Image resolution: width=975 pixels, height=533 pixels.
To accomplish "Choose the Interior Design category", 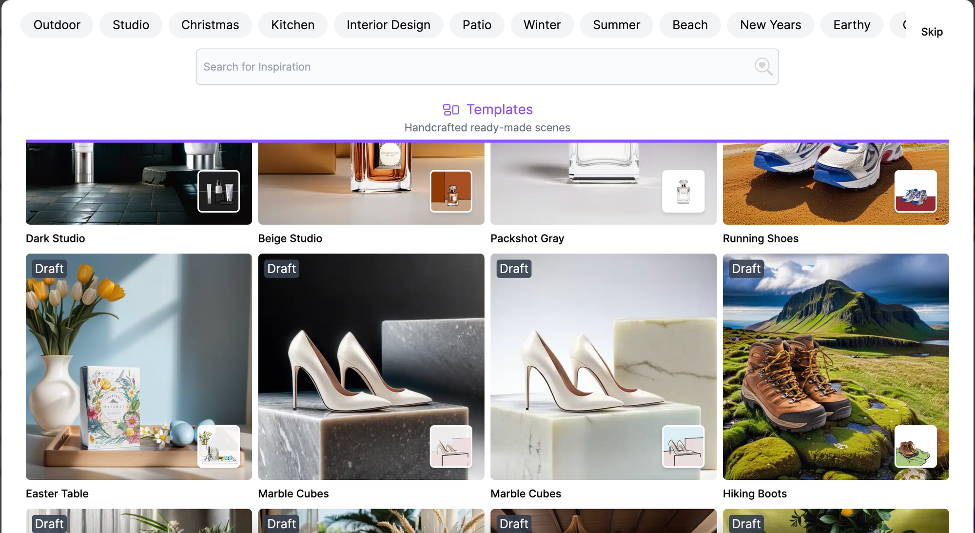I will coord(388,25).
